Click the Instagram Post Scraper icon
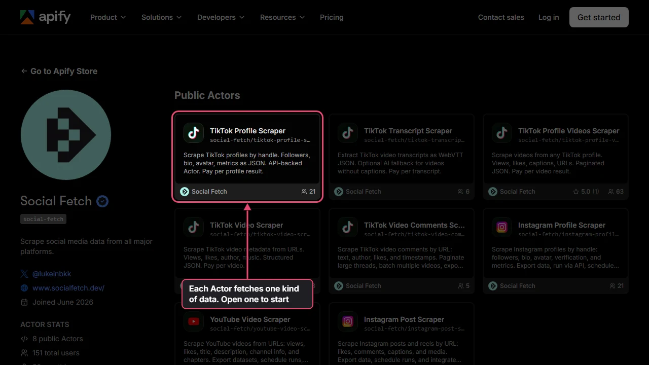 [x=348, y=321]
